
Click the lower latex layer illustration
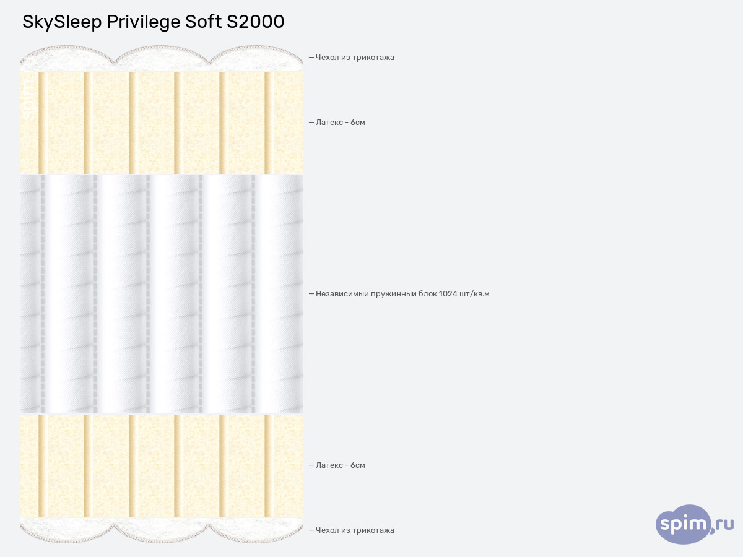pos(162,465)
